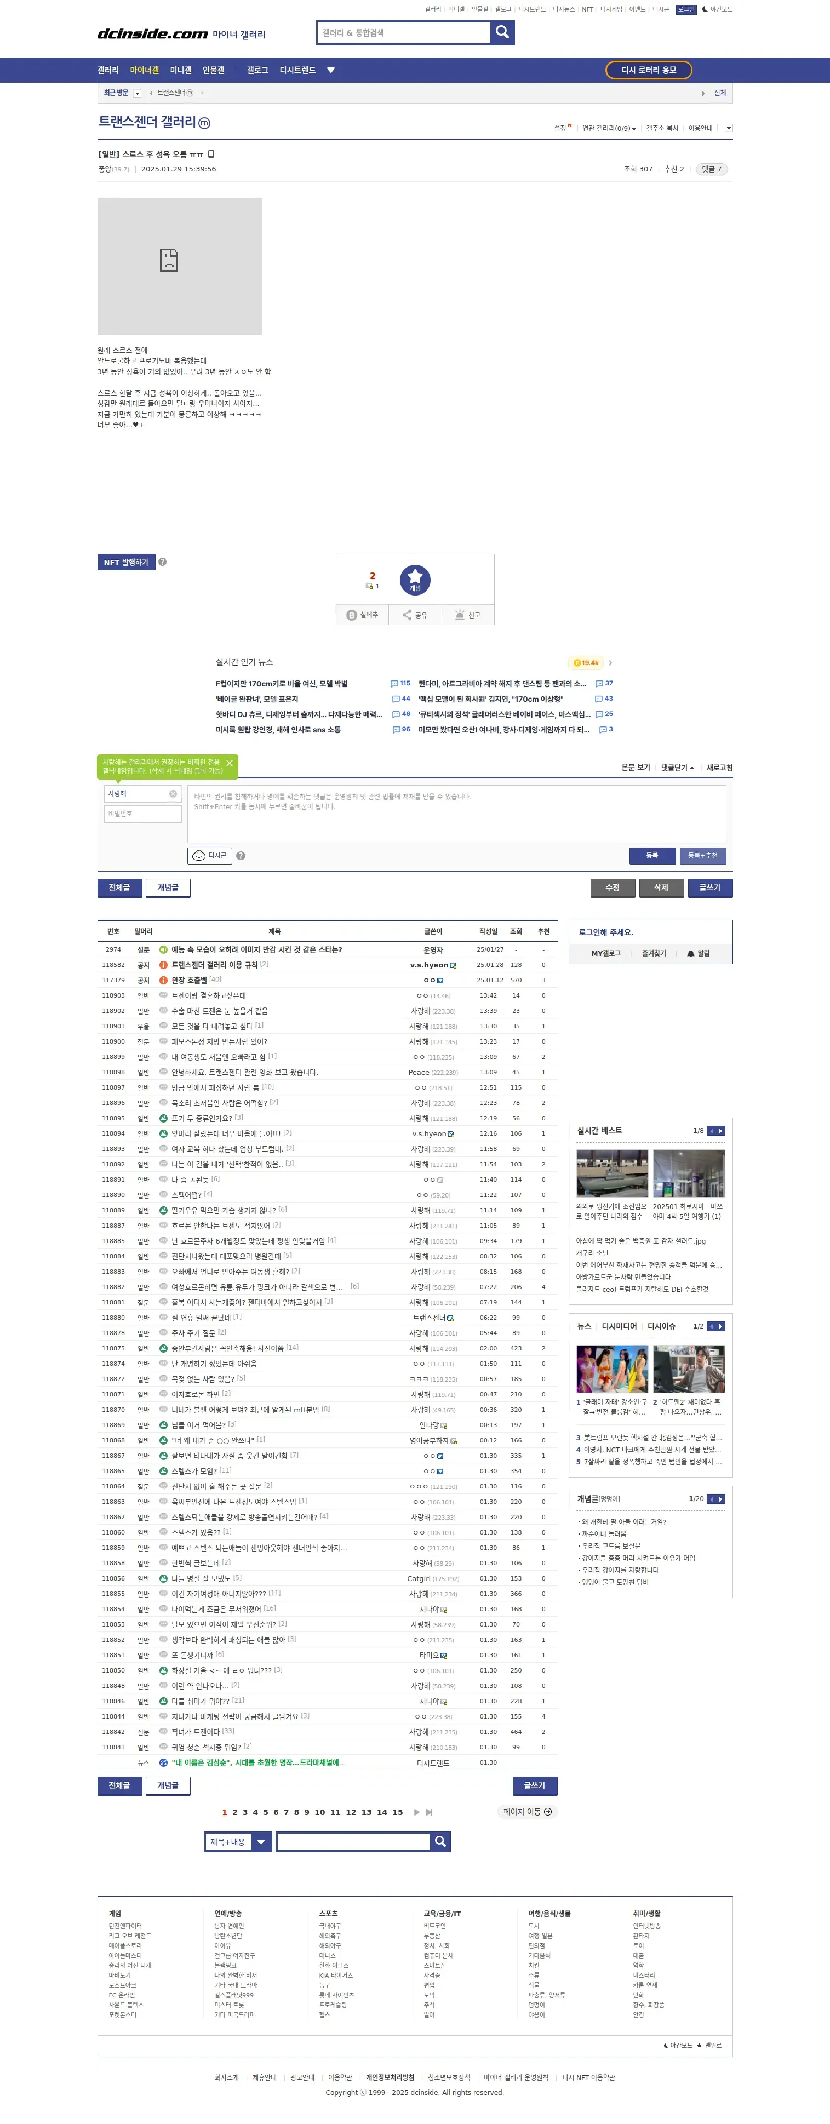The width and height of the screenshot is (830, 2124).
Task: Click the 로그인 button at top
Action: point(686,9)
